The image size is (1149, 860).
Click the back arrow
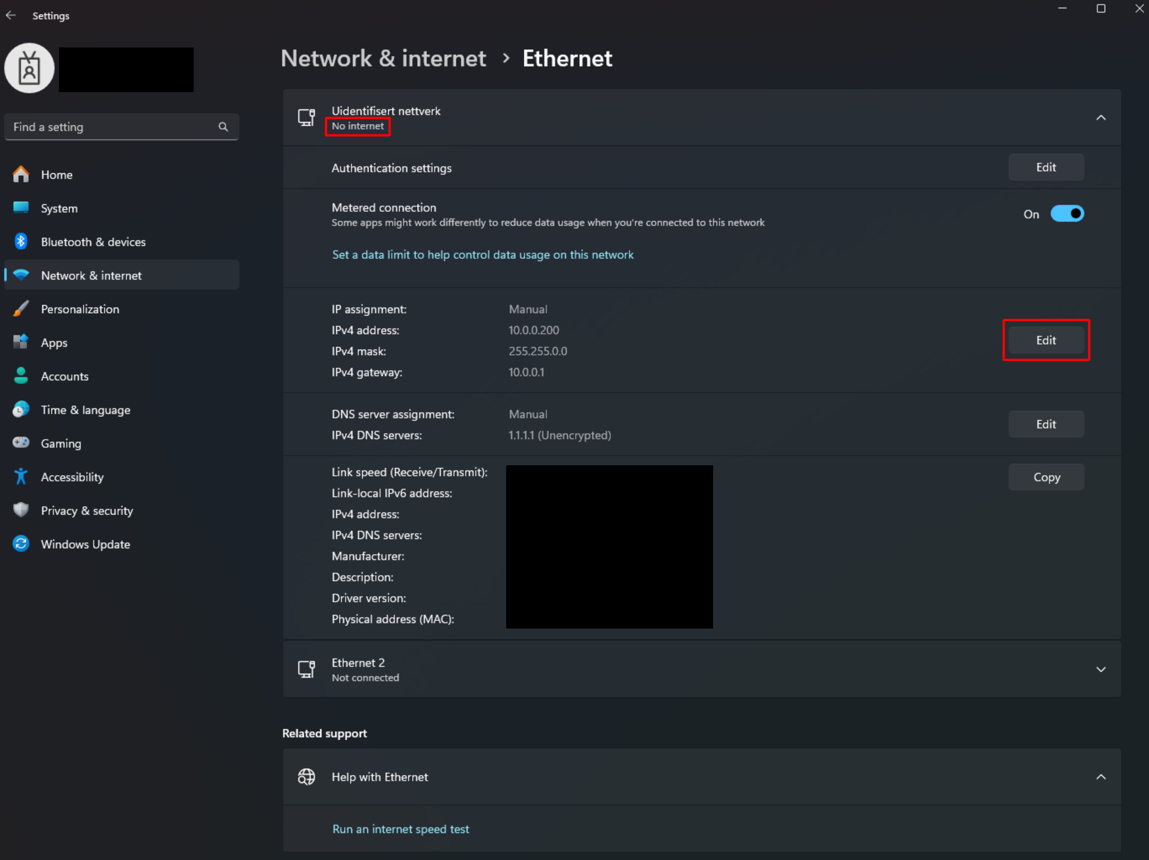11,15
